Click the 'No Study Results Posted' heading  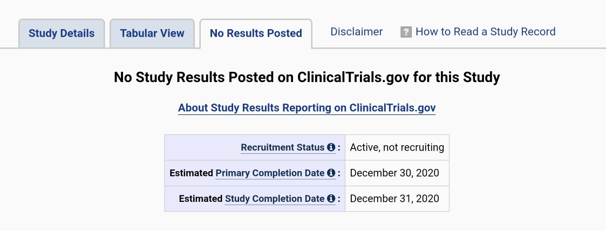pyautogui.click(x=307, y=78)
